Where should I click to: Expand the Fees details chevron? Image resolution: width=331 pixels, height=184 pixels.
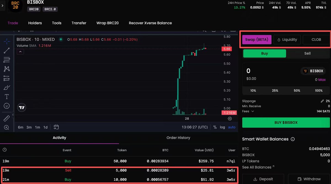[252, 111]
